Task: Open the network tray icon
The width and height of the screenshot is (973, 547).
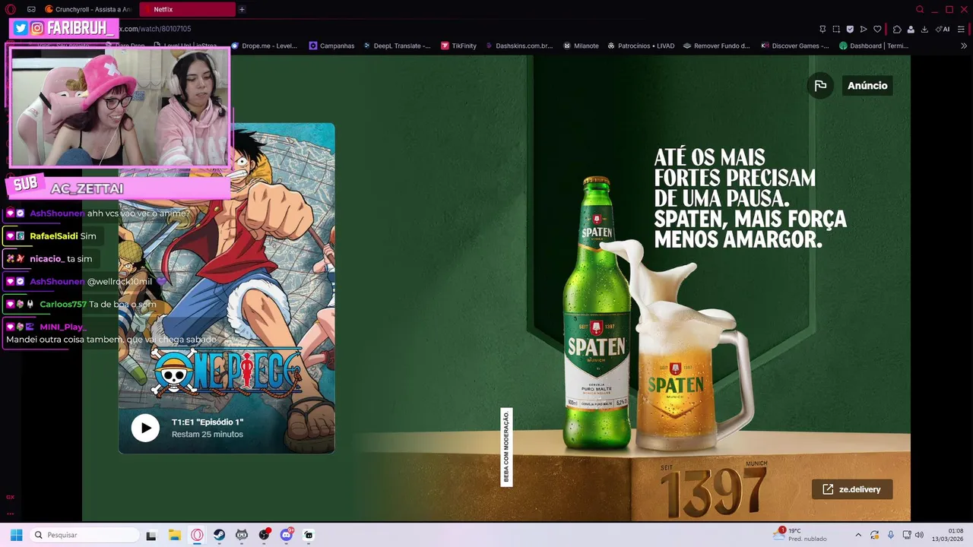Action: pos(907,535)
